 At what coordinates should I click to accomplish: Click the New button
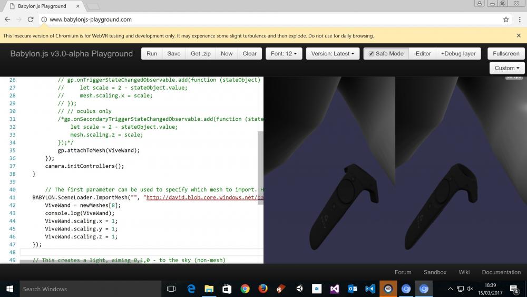coord(227,53)
